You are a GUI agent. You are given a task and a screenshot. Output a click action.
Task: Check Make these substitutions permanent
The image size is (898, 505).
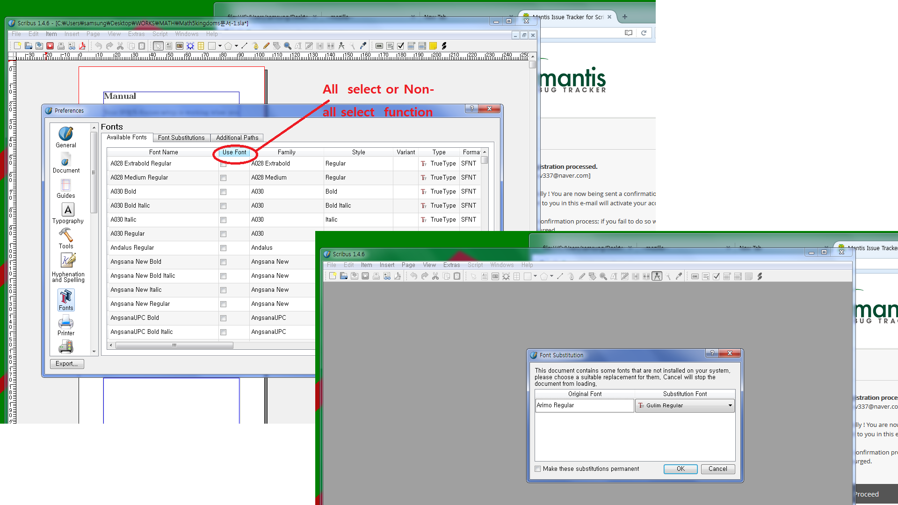[538, 469]
